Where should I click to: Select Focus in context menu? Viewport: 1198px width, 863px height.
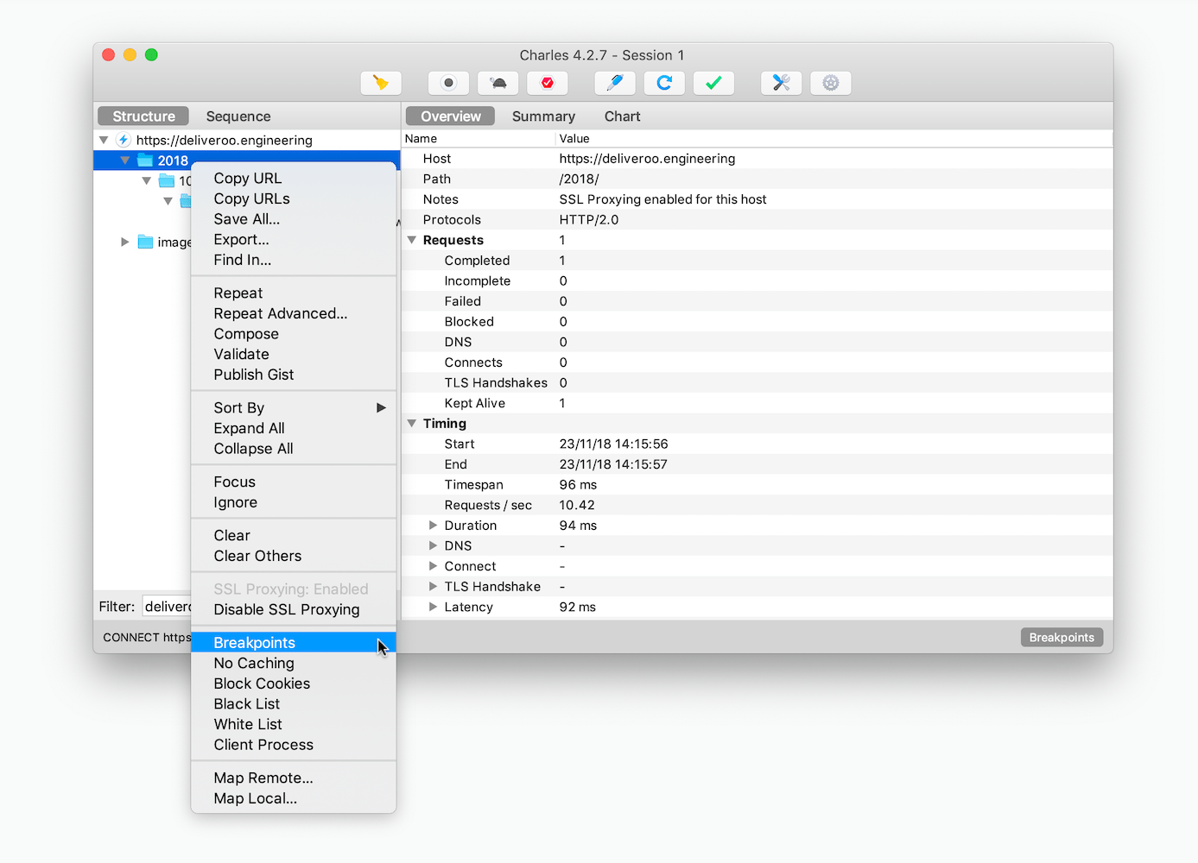pos(294,482)
